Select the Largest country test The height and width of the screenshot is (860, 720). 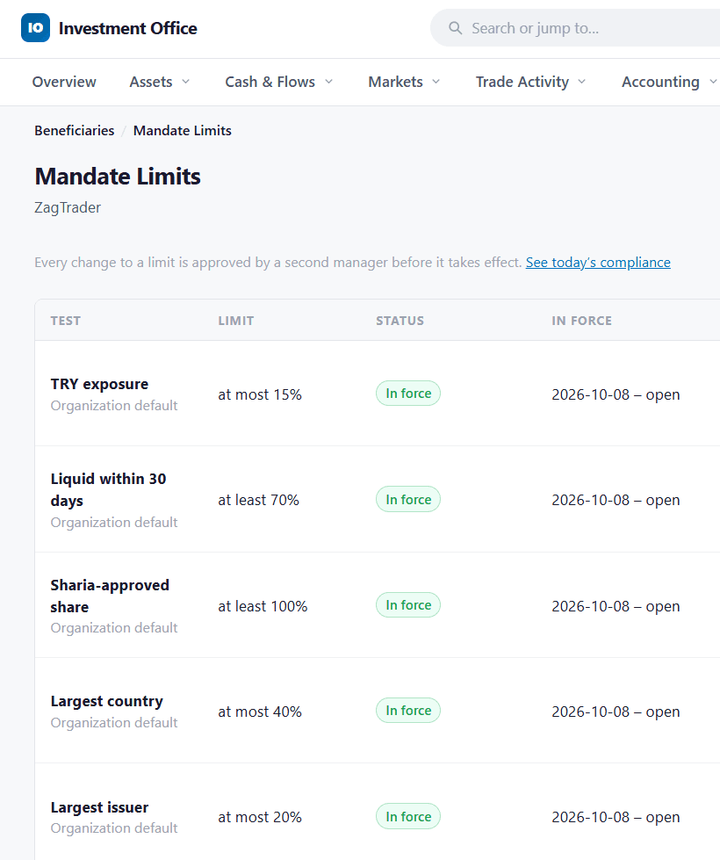(x=107, y=702)
